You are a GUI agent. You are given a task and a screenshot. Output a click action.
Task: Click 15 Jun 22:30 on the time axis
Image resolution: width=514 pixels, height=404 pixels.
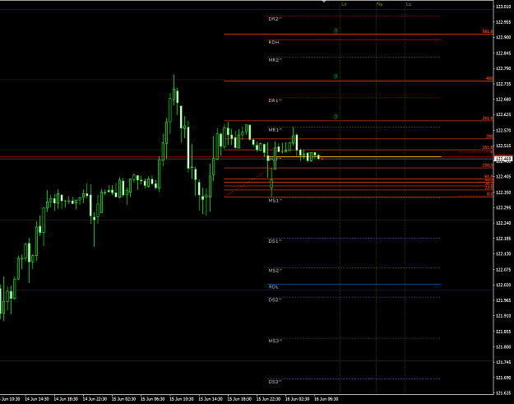[268, 399]
